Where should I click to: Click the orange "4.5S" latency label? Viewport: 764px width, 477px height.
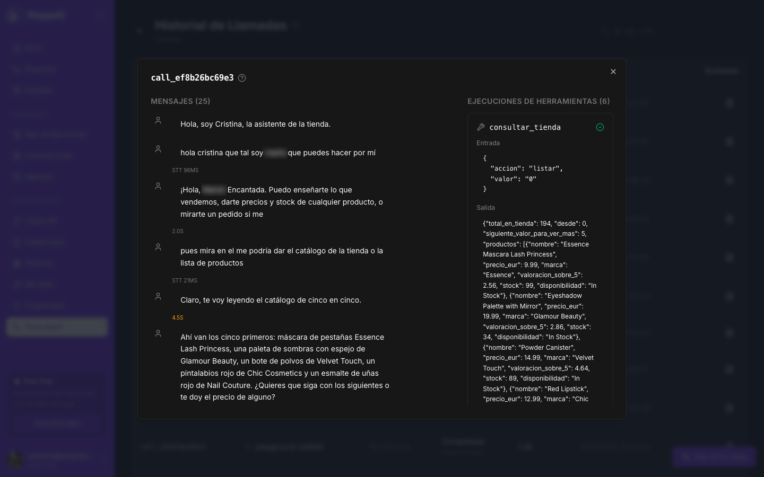tap(178, 318)
